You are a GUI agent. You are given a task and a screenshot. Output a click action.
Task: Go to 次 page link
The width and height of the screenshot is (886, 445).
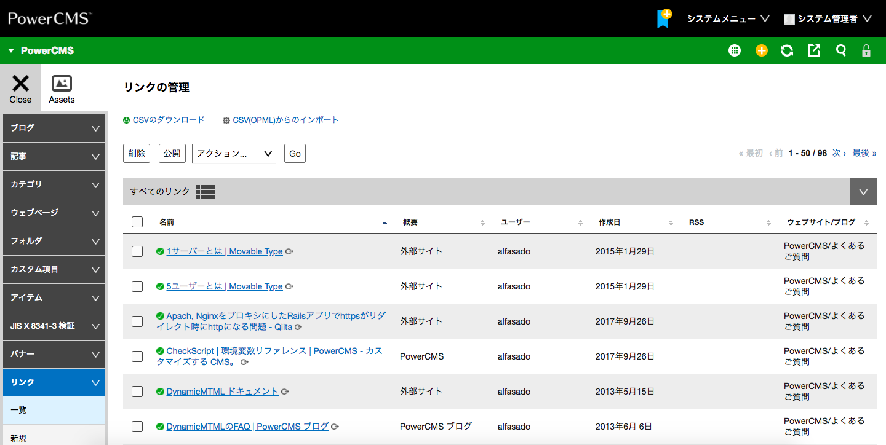839,153
